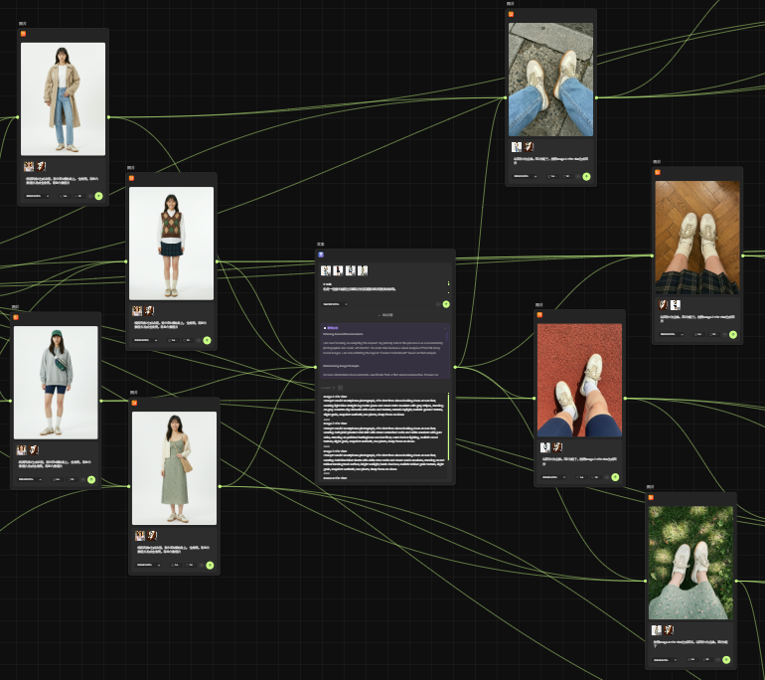Click the orange image icon on the green dress node
Screen dimensions: 765x680
click(134, 403)
